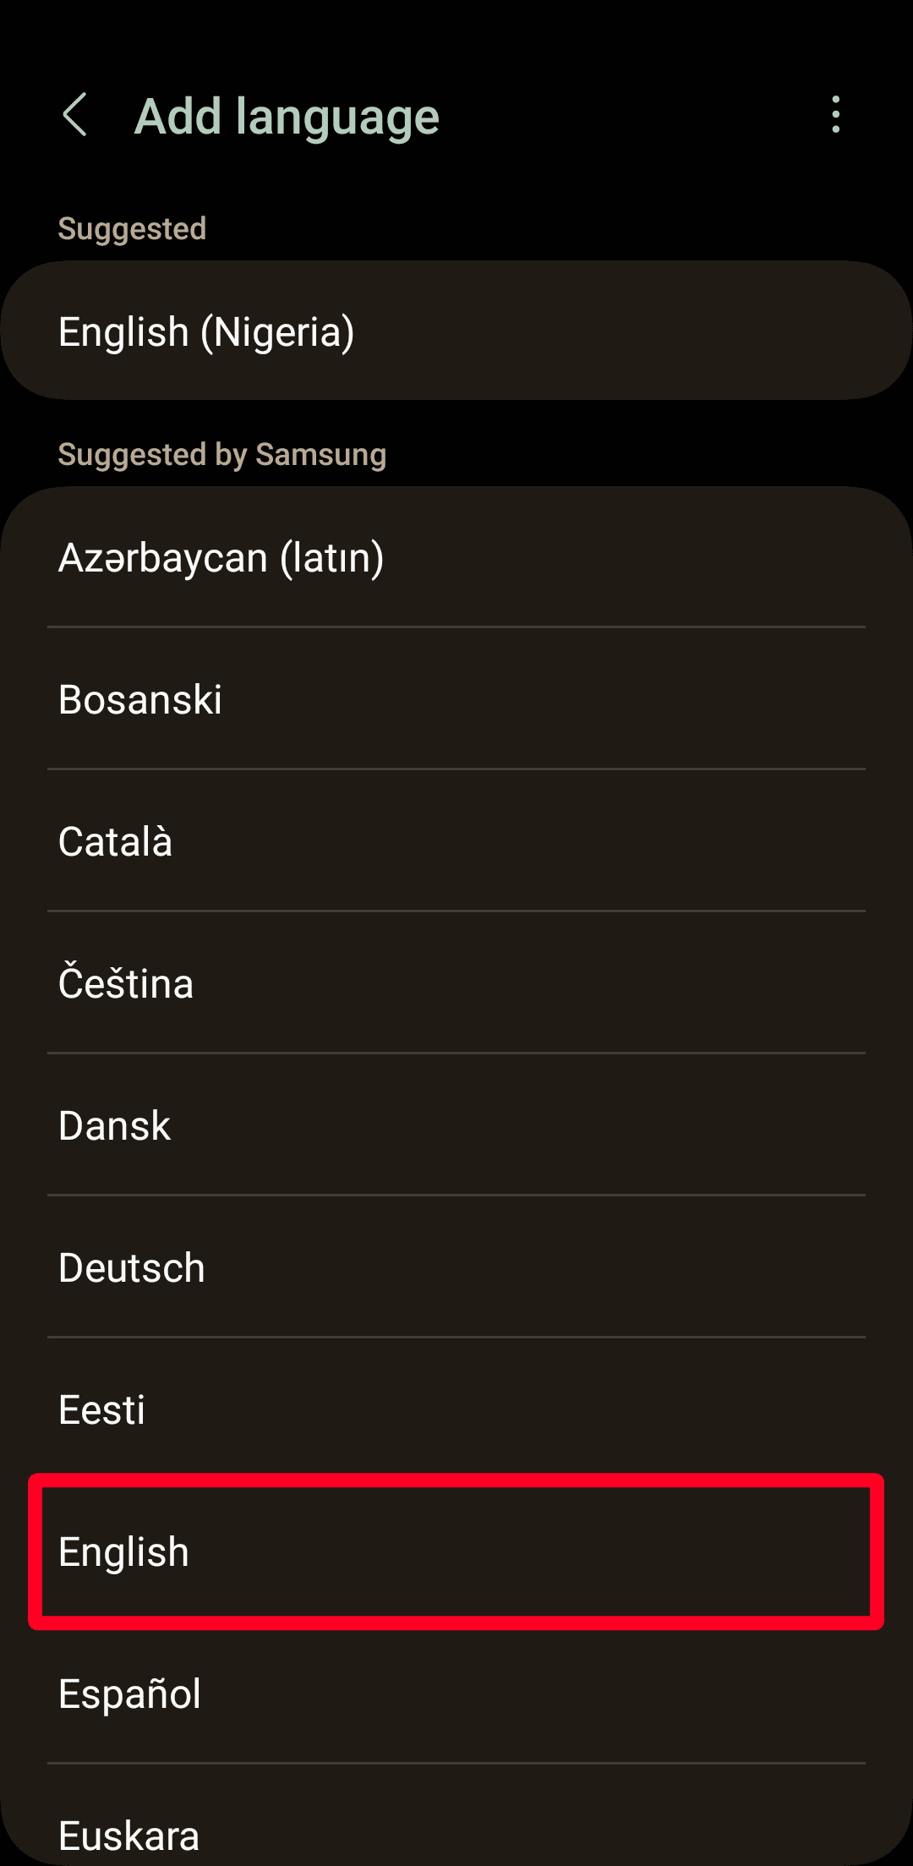Image resolution: width=913 pixels, height=1866 pixels.
Task: Tap the divider below Dansk
Action: click(x=456, y=1195)
